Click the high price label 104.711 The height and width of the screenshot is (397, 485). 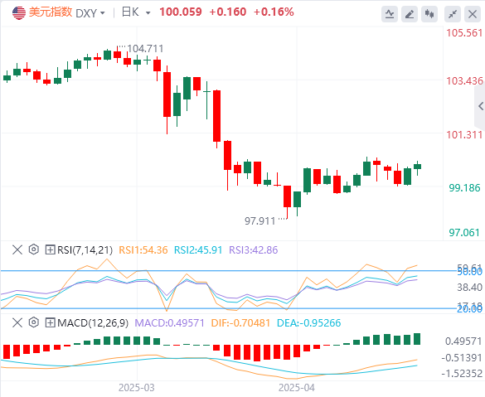click(x=145, y=49)
